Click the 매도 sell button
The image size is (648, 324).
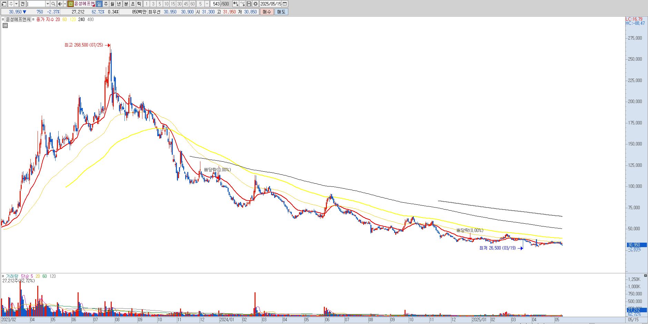point(281,12)
